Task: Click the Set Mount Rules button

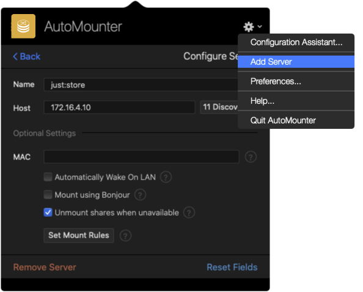Action: tap(79, 235)
